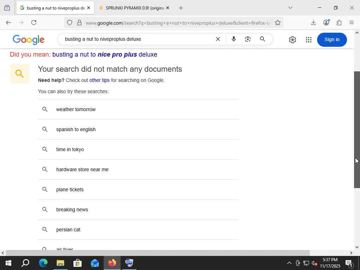Open Firefox View tab overview icon

7,8
